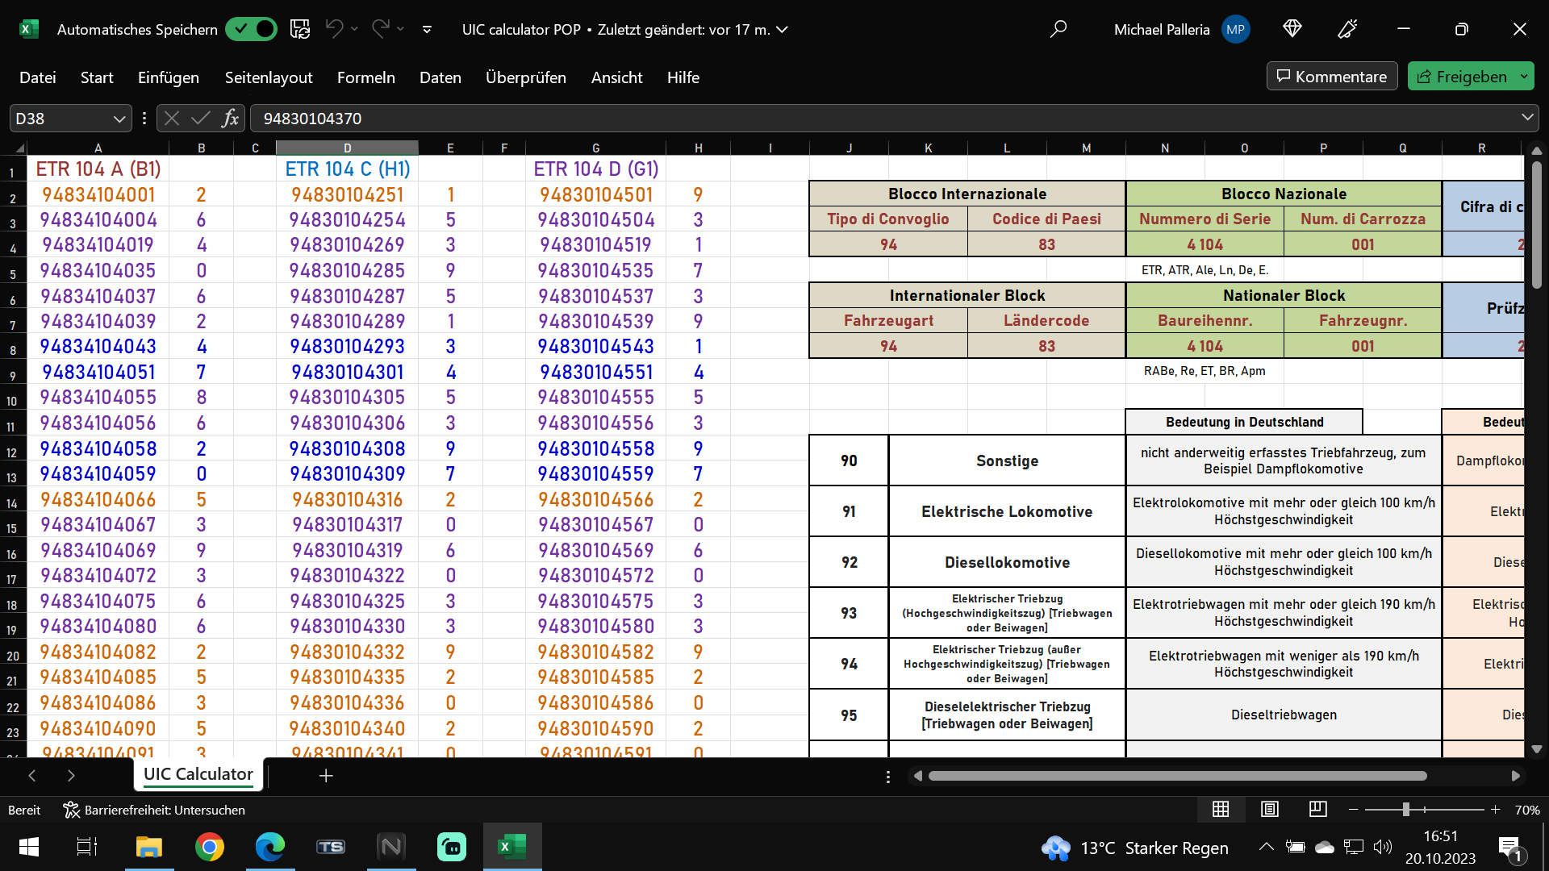Screen dimensions: 1549x871
Task: Open Chrome from the Windows taskbar
Action: pos(210,847)
